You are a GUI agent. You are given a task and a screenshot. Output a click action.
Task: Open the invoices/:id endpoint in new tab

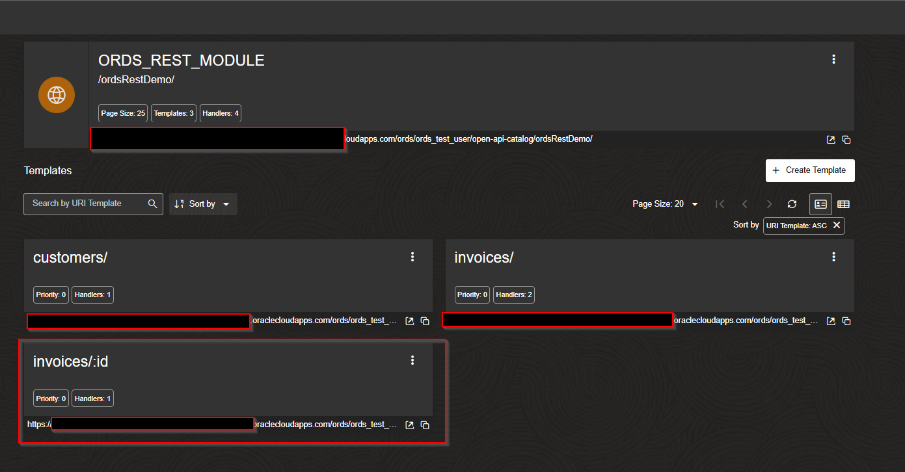pos(409,425)
